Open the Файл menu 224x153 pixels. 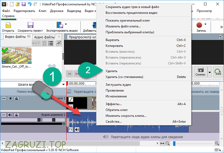pos(6,11)
